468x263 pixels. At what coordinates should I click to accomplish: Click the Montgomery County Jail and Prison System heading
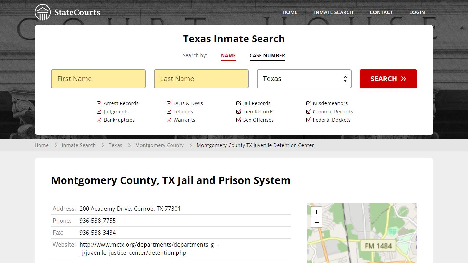tap(171, 180)
